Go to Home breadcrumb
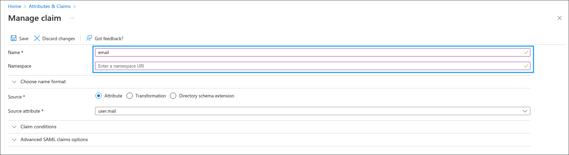Viewport: 569px width, 155px height. point(15,6)
